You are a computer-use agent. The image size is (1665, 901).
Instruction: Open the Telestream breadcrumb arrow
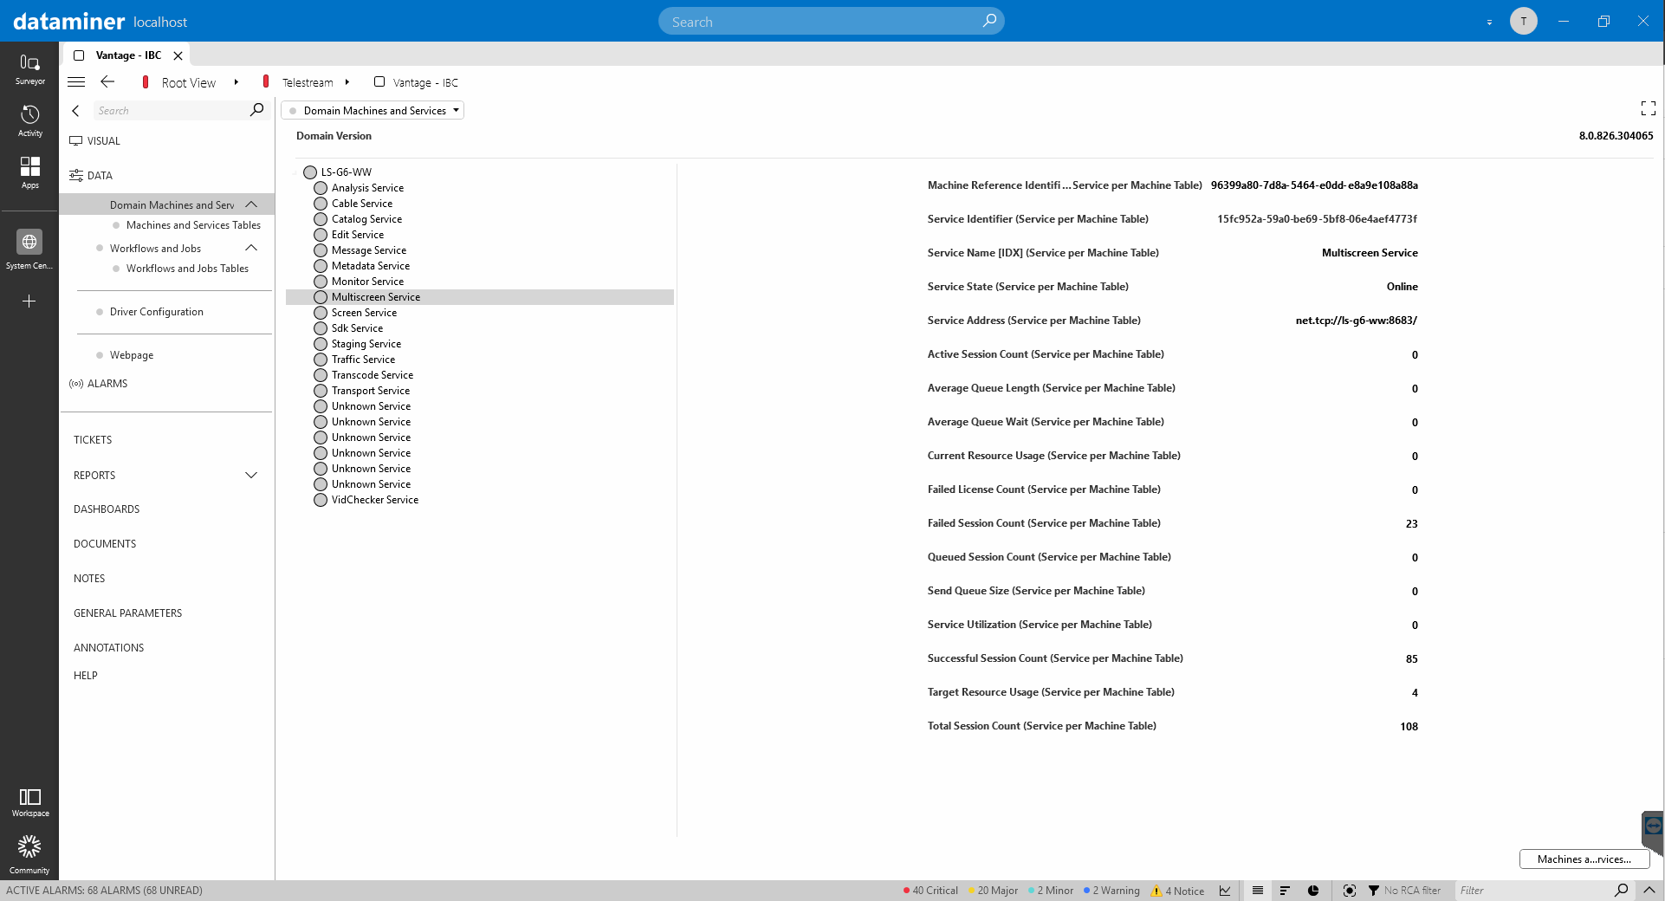pyautogui.click(x=347, y=82)
